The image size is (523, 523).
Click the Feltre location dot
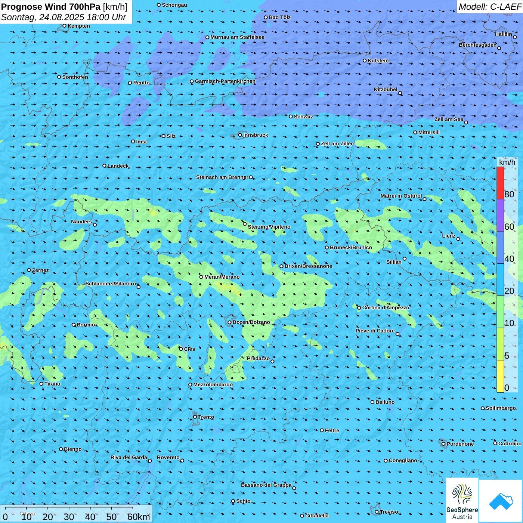pyautogui.click(x=322, y=430)
